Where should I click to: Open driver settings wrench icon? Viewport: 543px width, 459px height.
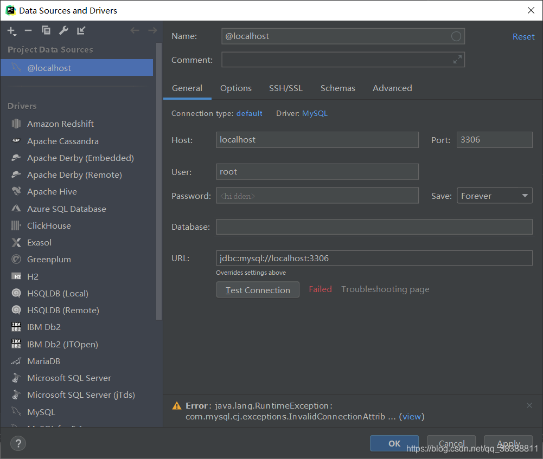pos(63,30)
